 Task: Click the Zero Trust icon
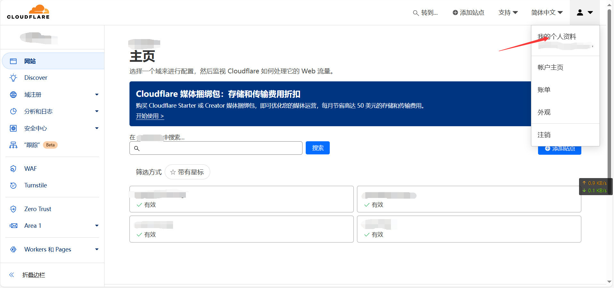click(13, 209)
